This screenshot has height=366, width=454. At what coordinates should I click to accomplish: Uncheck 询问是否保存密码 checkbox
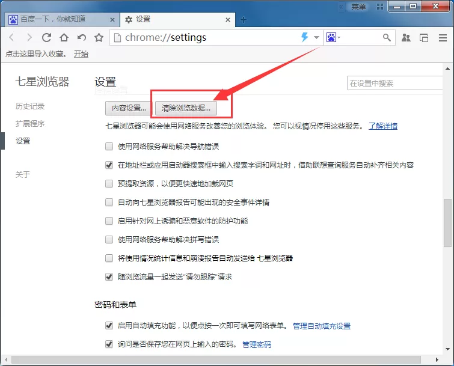109,344
